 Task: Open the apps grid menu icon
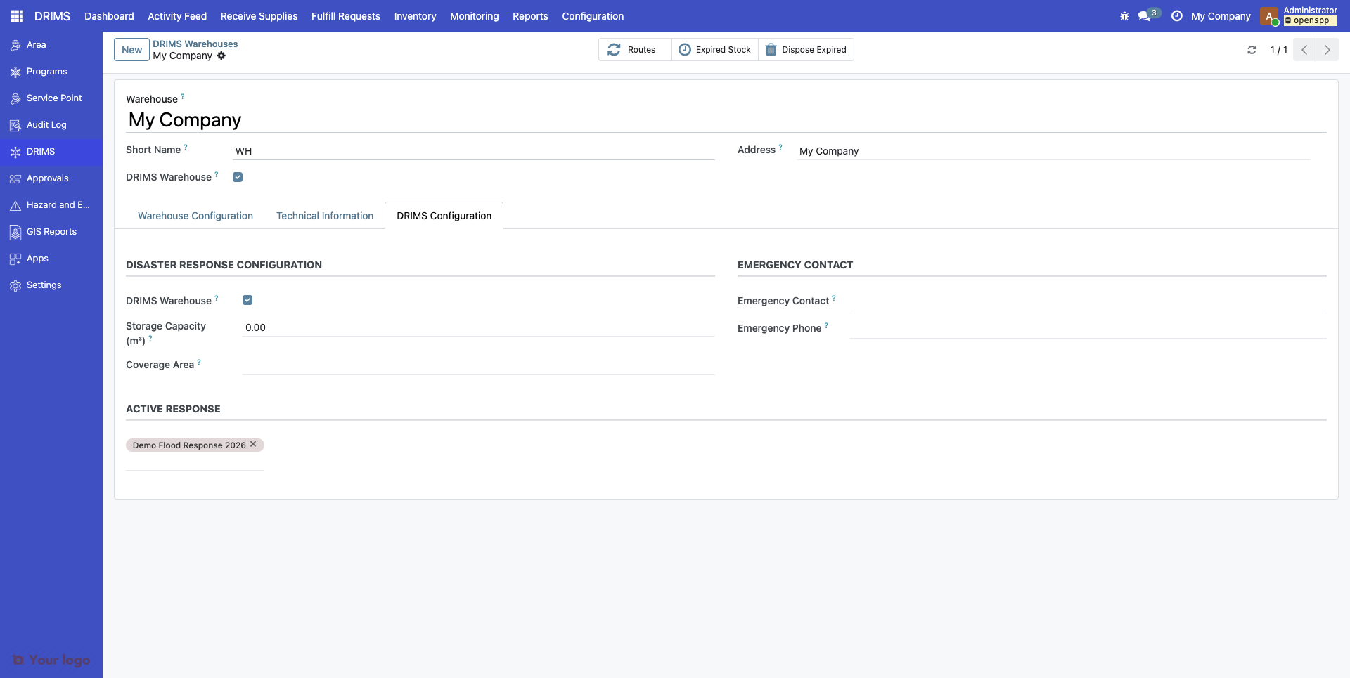coord(17,16)
